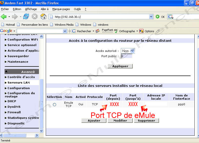Click sidebar horizontal scrollbar right arrow

tap(37, 135)
